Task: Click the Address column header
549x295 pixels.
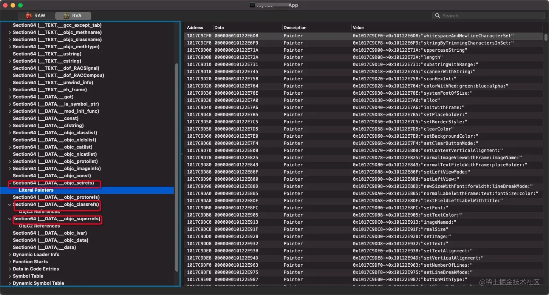Action: point(195,28)
